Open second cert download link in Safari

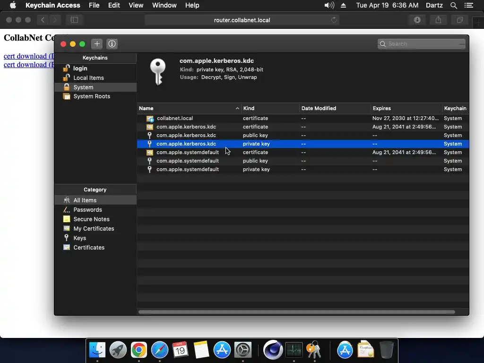pos(29,64)
